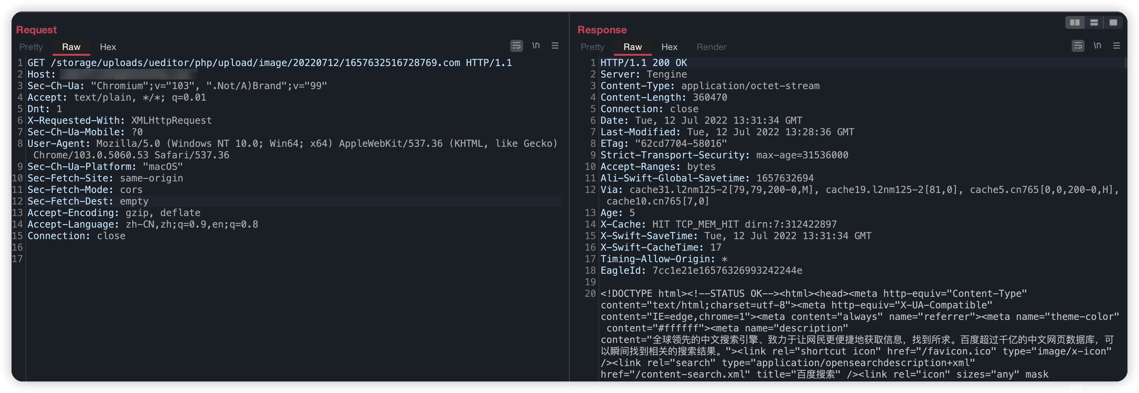Show non-printable \n characters in Response
Screen dimensions: 1139x393
coord(1097,46)
